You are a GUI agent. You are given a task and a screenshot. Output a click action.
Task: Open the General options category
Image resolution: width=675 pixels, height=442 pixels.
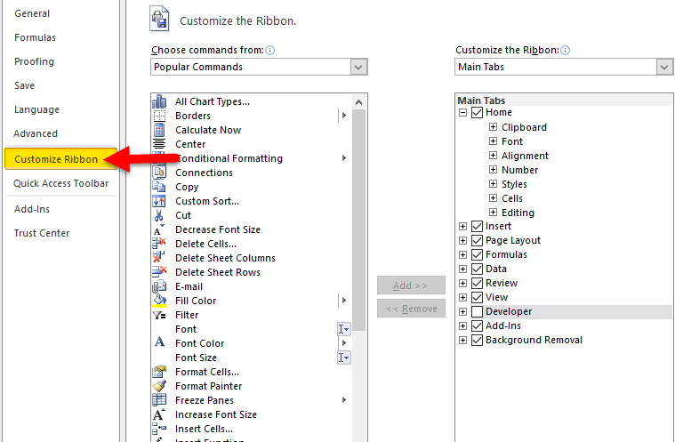tap(32, 13)
